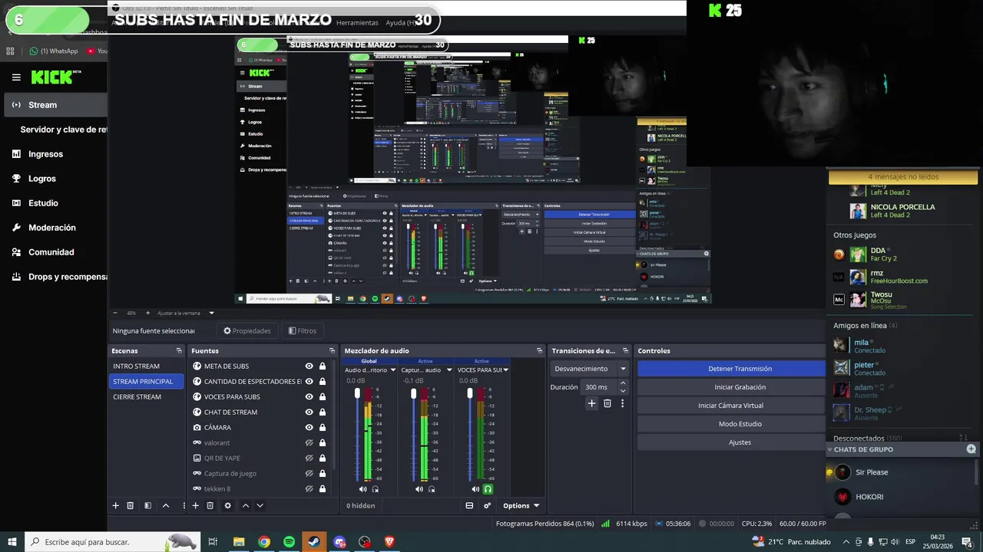This screenshot has width=983, height=552.
Task: Delete selected scene using trash icon
Action: click(x=131, y=505)
